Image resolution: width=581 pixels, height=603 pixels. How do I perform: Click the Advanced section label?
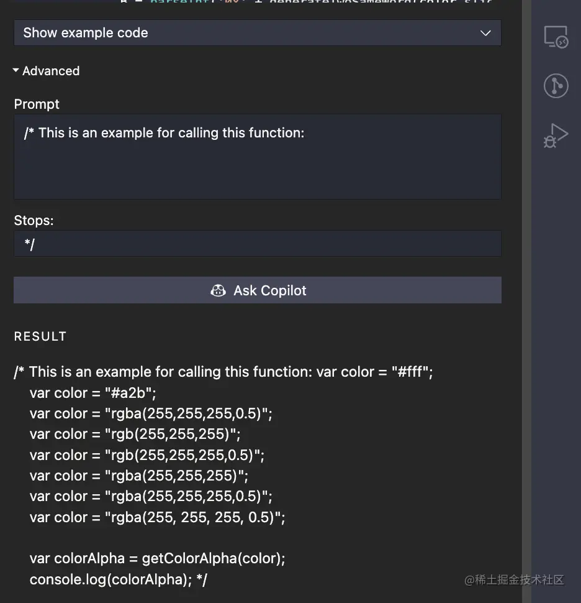(x=51, y=71)
